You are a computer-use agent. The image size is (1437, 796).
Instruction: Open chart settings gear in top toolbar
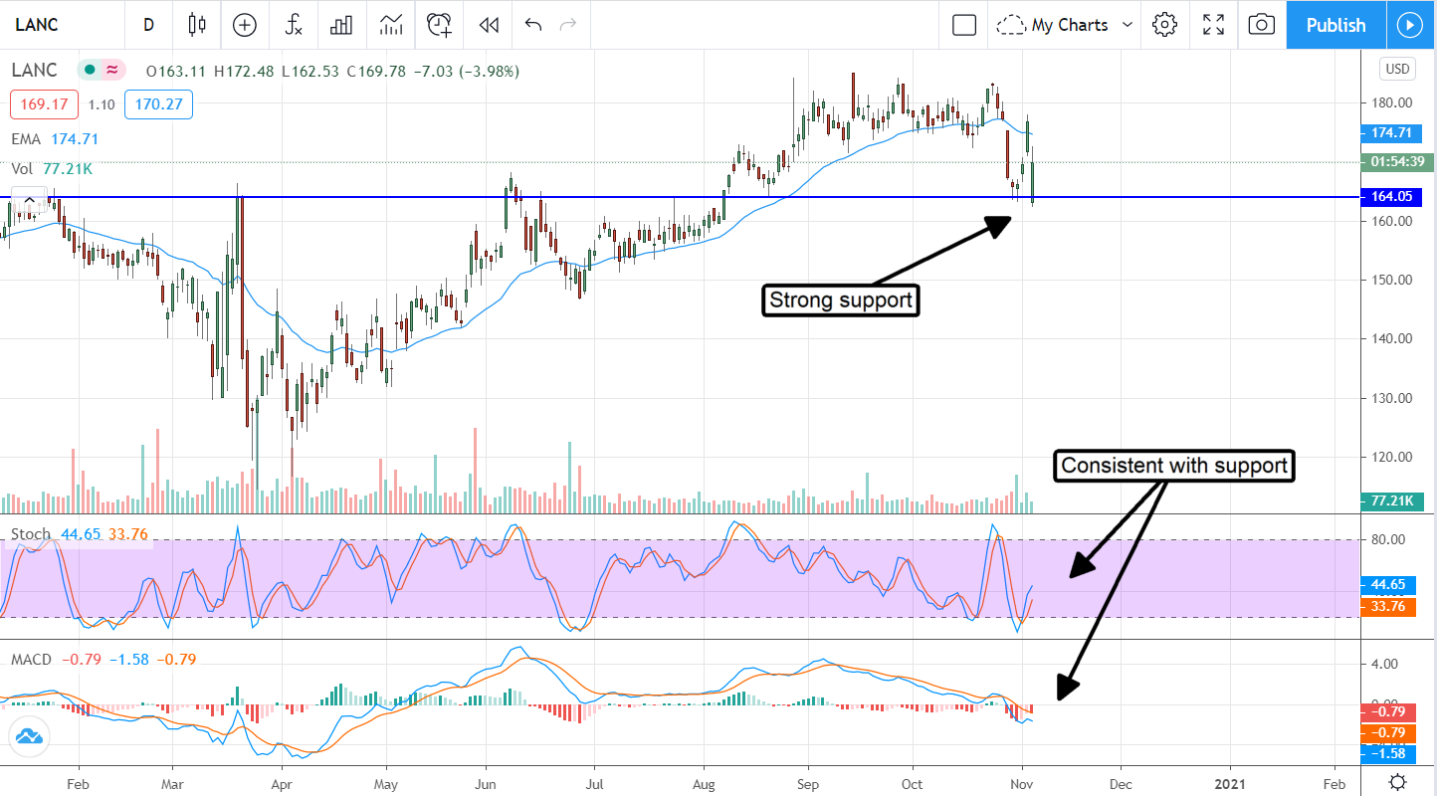coord(1164,25)
